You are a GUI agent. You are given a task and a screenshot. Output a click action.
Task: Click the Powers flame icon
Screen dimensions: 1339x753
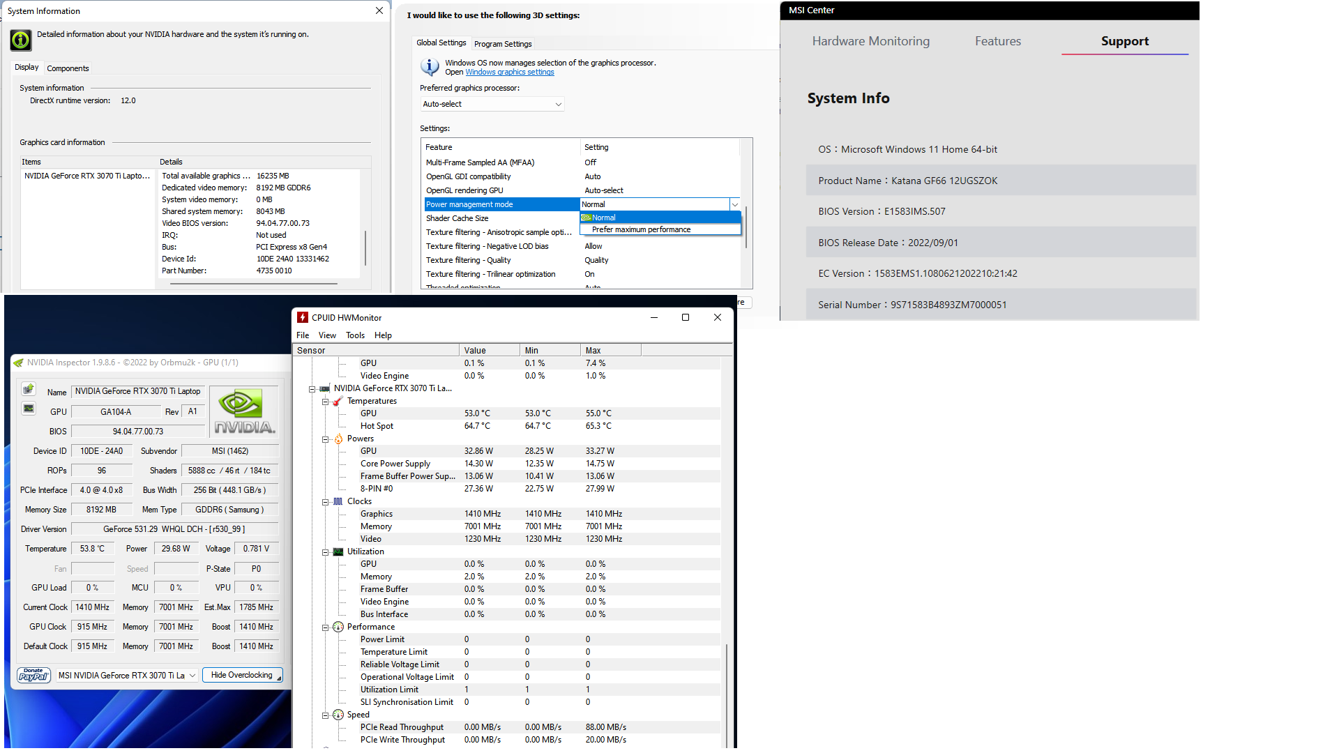pyautogui.click(x=338, y=439)
